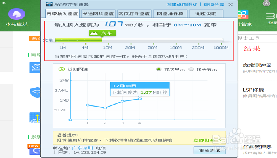
Task: Switch to 长途网络速度 tab
Action: pyautogui.click(x=98, y=14)
